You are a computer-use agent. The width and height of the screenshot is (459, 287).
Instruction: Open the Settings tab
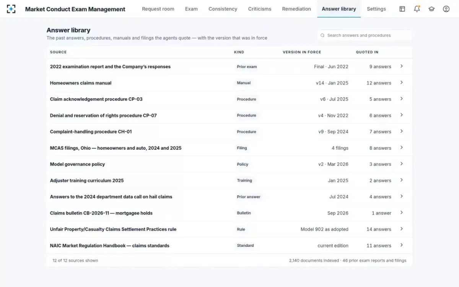376,9
